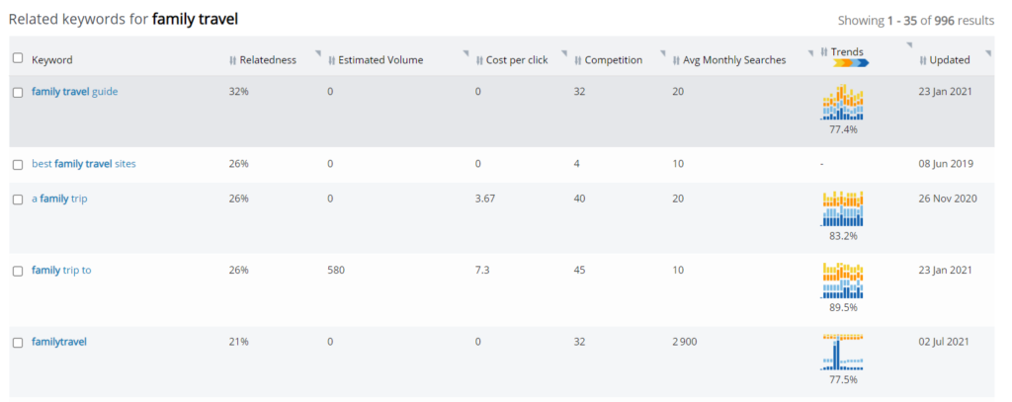
Task: Click the sort icon beside Trends header
Action: point(824,51)
